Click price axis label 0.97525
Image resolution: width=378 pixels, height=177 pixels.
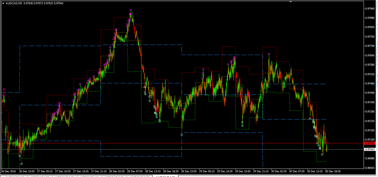(x=370, y=74)
